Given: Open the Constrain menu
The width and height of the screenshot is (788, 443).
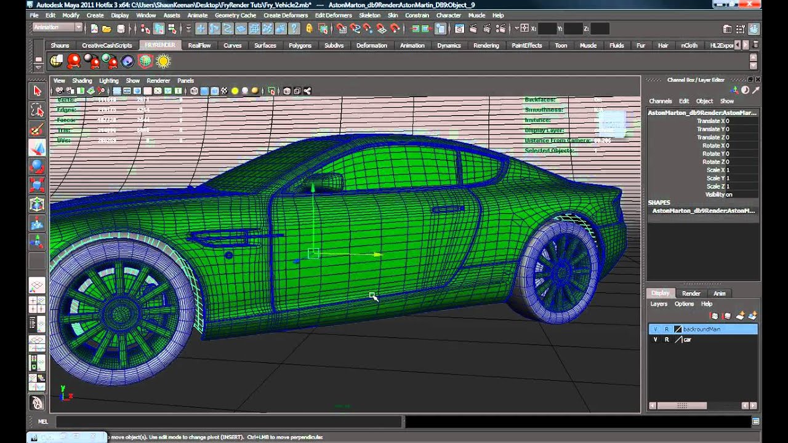Looking at the screenshot, I should [x=417, y=15].
